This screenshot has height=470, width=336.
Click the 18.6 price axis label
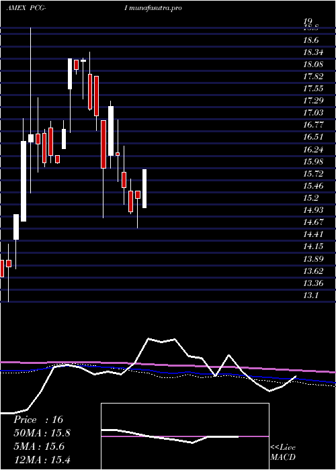tap(310, 40)
